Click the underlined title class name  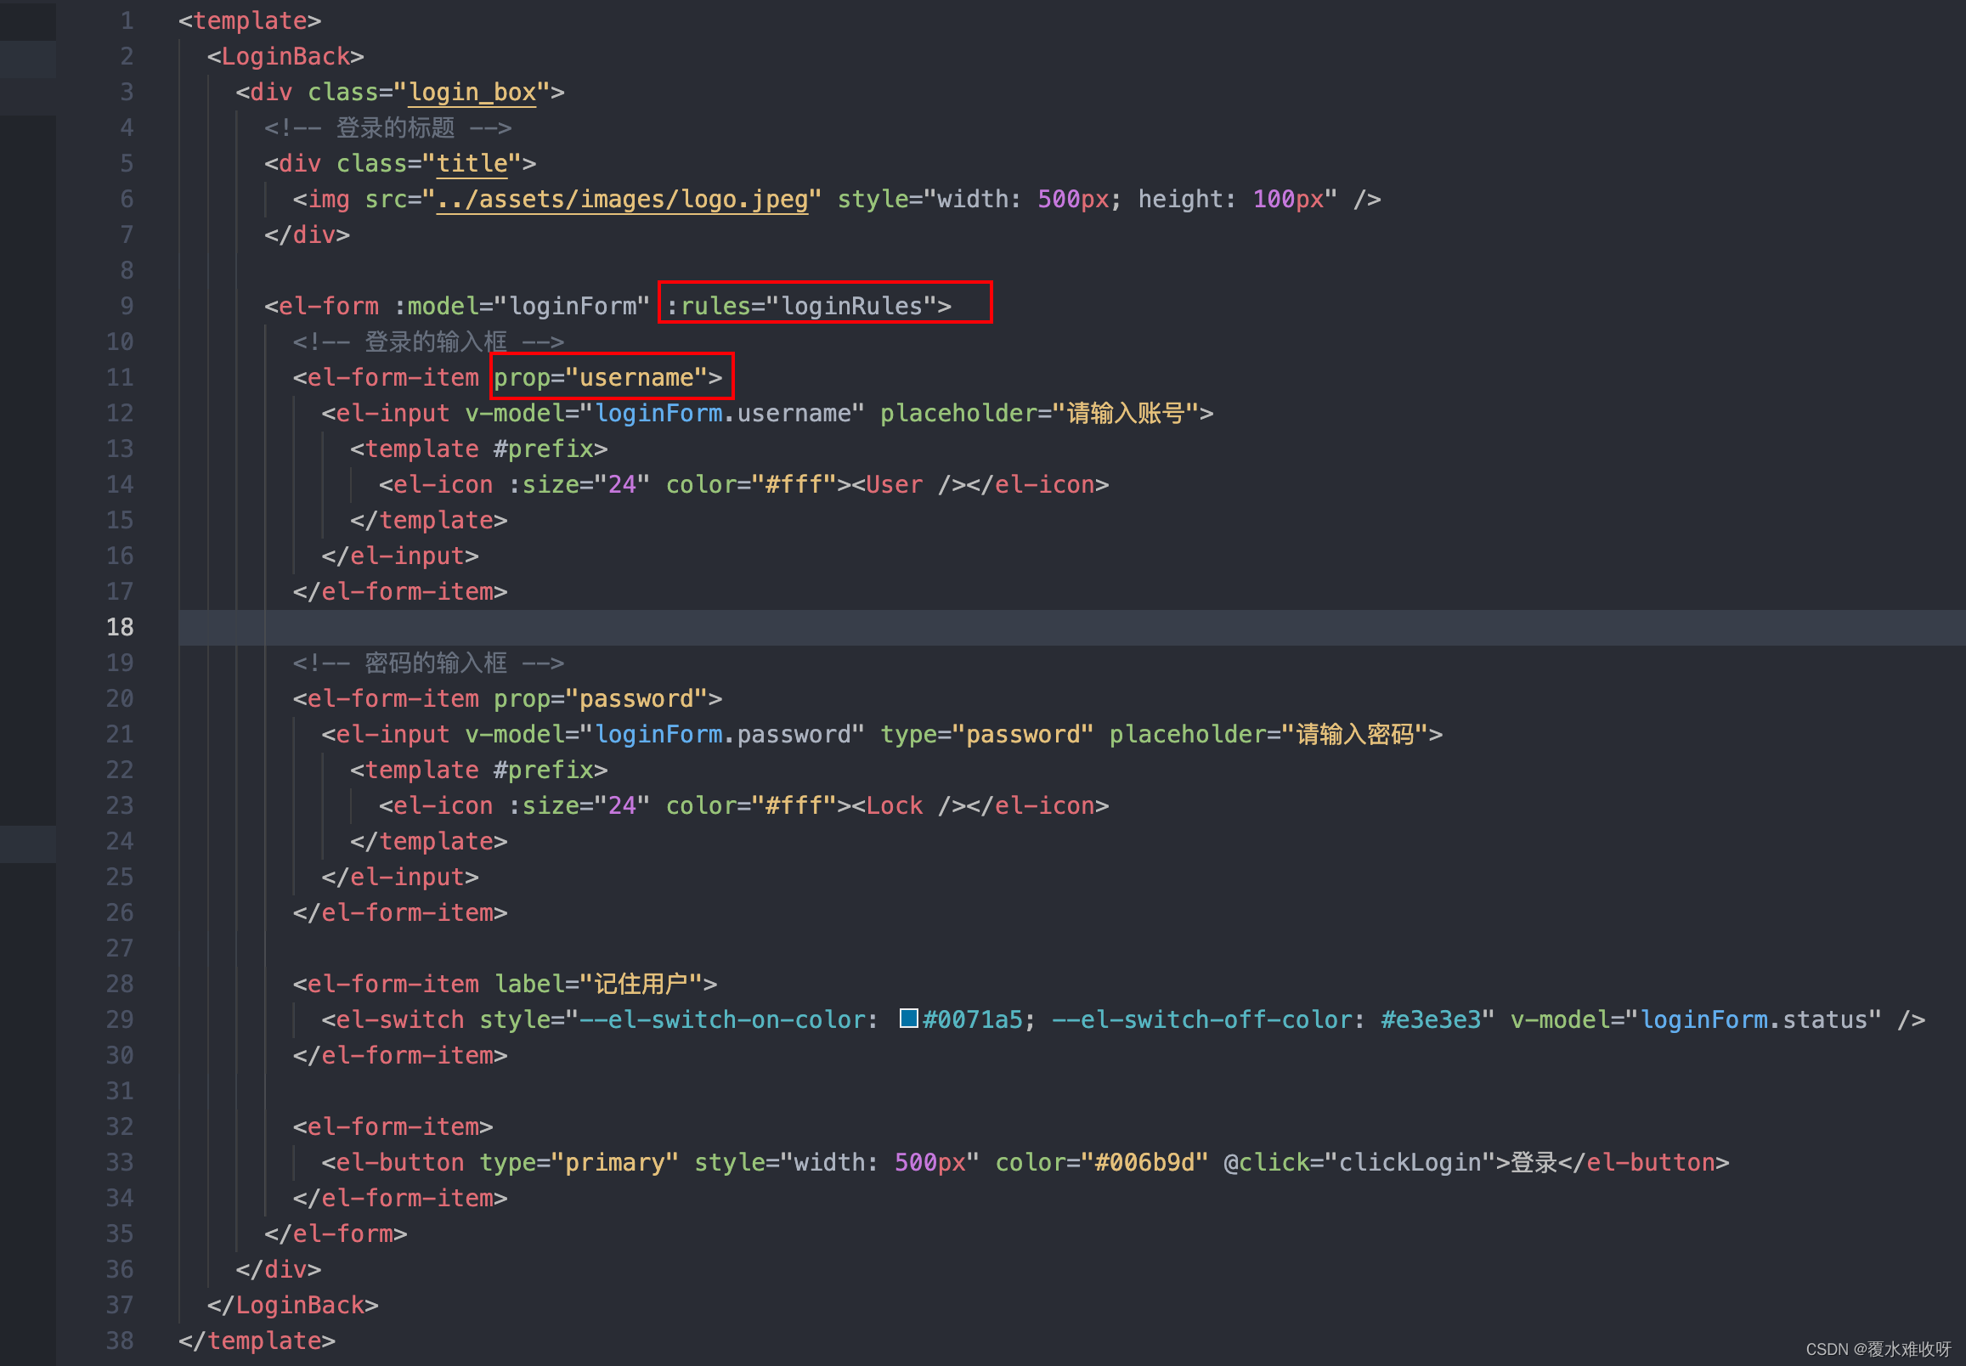(472, 163)
